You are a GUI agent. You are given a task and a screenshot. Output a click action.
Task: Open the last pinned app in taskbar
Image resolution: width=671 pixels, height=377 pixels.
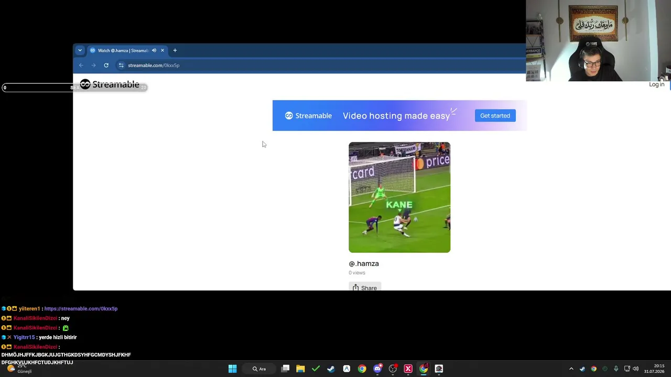439,369
